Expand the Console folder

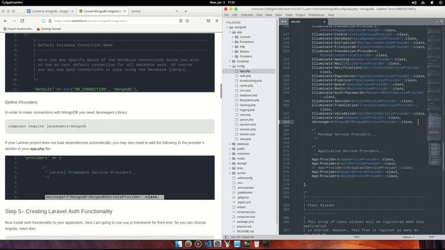coord(232,37)
